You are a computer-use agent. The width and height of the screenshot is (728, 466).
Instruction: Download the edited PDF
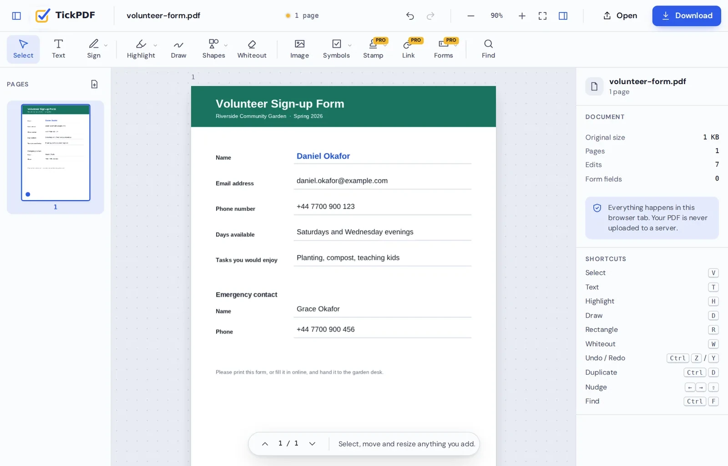pos(686,15)
